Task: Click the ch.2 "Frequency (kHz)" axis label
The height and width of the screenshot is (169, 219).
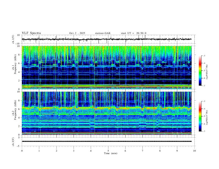Action: [15, 110]
